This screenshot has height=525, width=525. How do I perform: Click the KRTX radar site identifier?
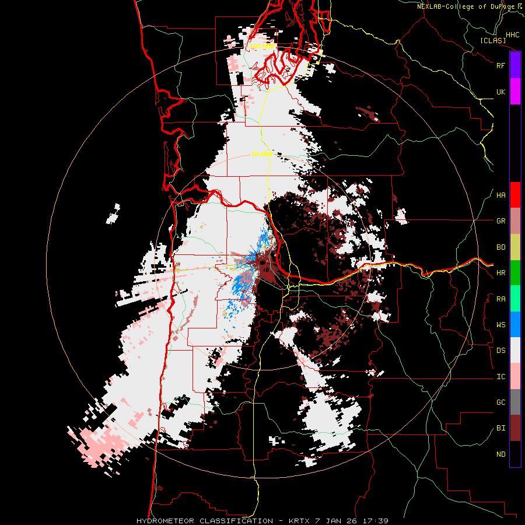300,521
